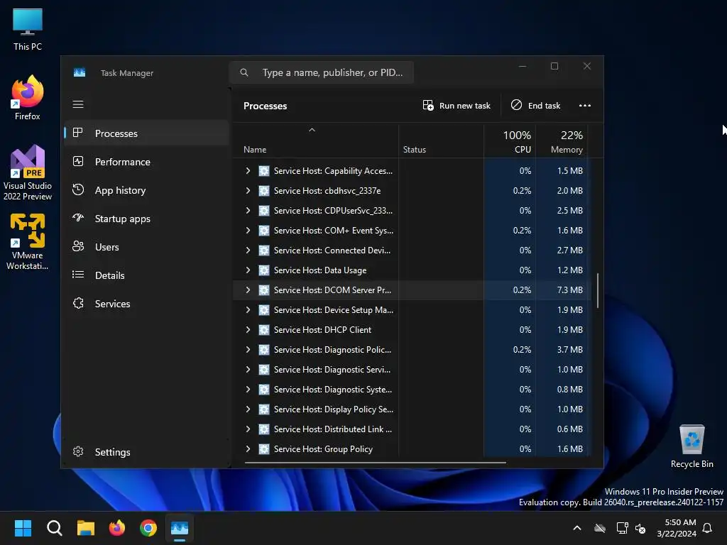Click the Users sidebar icon

[78, 246]
